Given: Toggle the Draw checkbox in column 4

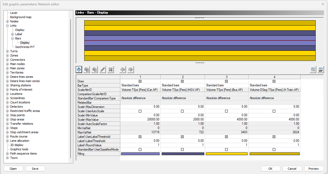Looking at the screenshot, I should 274,81.
